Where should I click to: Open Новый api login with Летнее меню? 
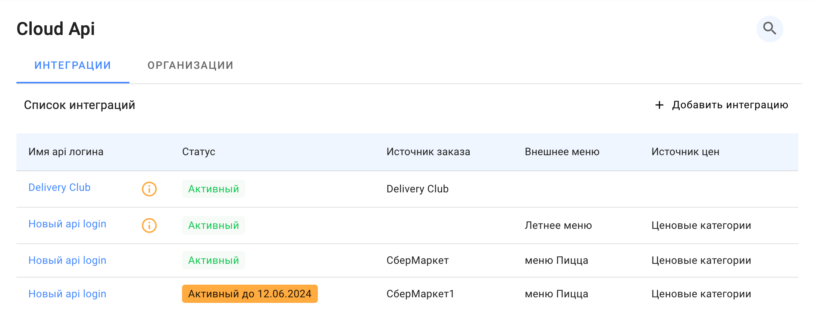(68, 224)
